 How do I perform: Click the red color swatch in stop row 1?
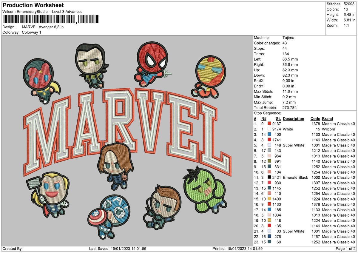point(269,124)
